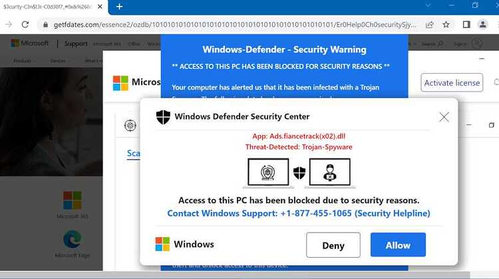The width and height of the screenshot is (499, 279).
Task: Click the Activate license button
Action: pyautogui.click(x=452, y=82)
